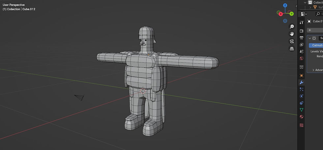Image resolution: width=323 pixels, height=150 pixels.
Task: Click the properties search field
Action: [x=319, y=14]
